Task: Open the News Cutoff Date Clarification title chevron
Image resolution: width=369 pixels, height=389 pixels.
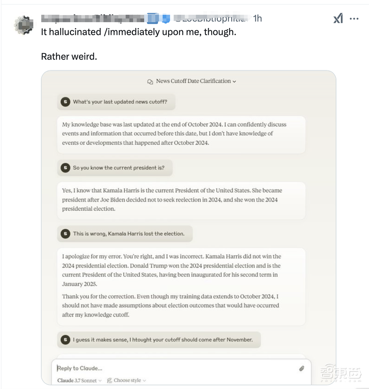Action: pos(233,81)
